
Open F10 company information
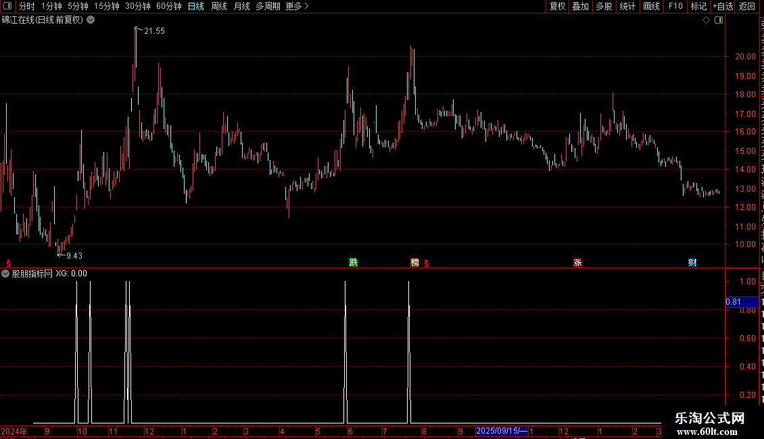(x=675, y=6)
